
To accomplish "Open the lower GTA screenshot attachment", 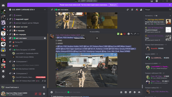I will click(x=87, y=70).
